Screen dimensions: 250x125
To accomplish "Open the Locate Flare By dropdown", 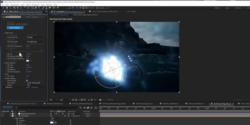I will pyautogui.click(x=35, y=37).
